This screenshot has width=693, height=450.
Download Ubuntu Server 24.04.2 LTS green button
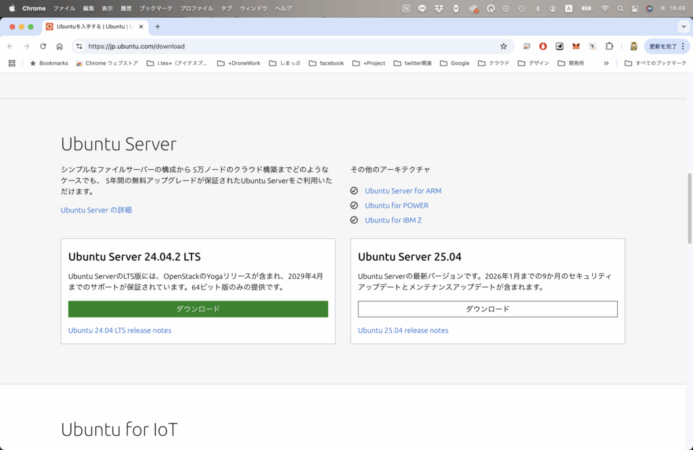[x=198, y=309]
